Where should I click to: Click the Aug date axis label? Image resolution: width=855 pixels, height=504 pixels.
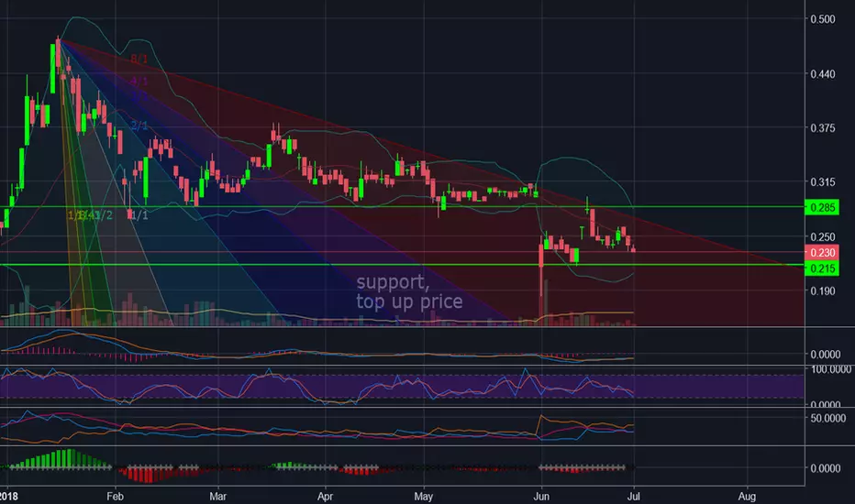tap(747, 497)
